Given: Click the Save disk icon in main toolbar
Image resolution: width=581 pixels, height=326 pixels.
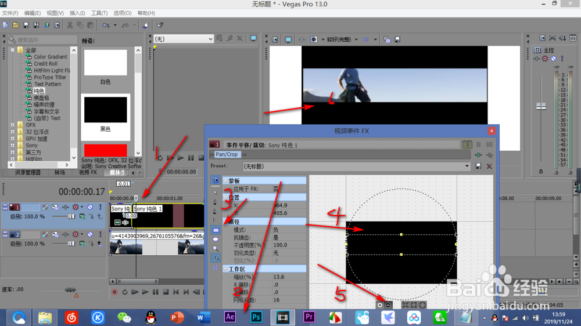Looking at the screenshot, I should [26, 25].
